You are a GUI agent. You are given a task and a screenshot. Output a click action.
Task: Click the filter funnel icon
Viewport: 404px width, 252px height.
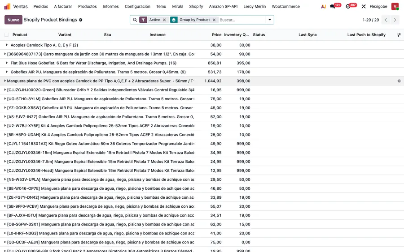point(143,20)
